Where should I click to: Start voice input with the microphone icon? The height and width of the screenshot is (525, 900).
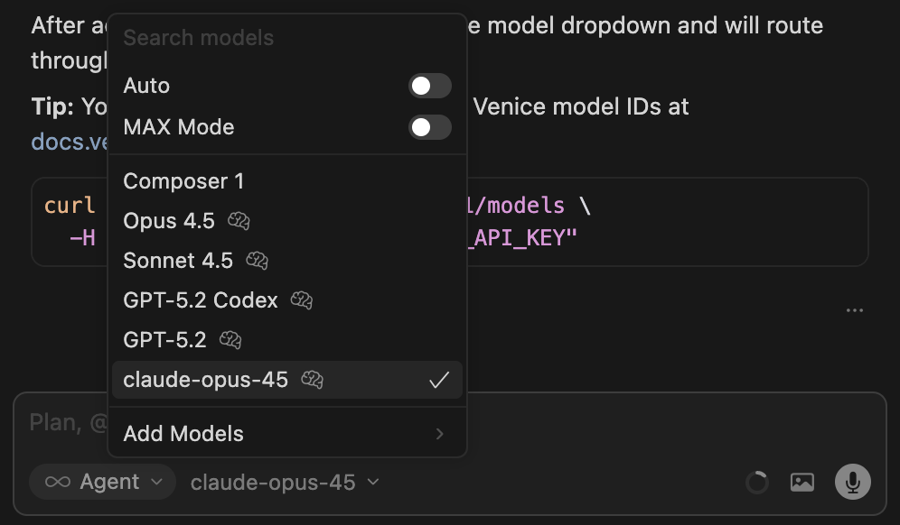click(x=852, y=482)
